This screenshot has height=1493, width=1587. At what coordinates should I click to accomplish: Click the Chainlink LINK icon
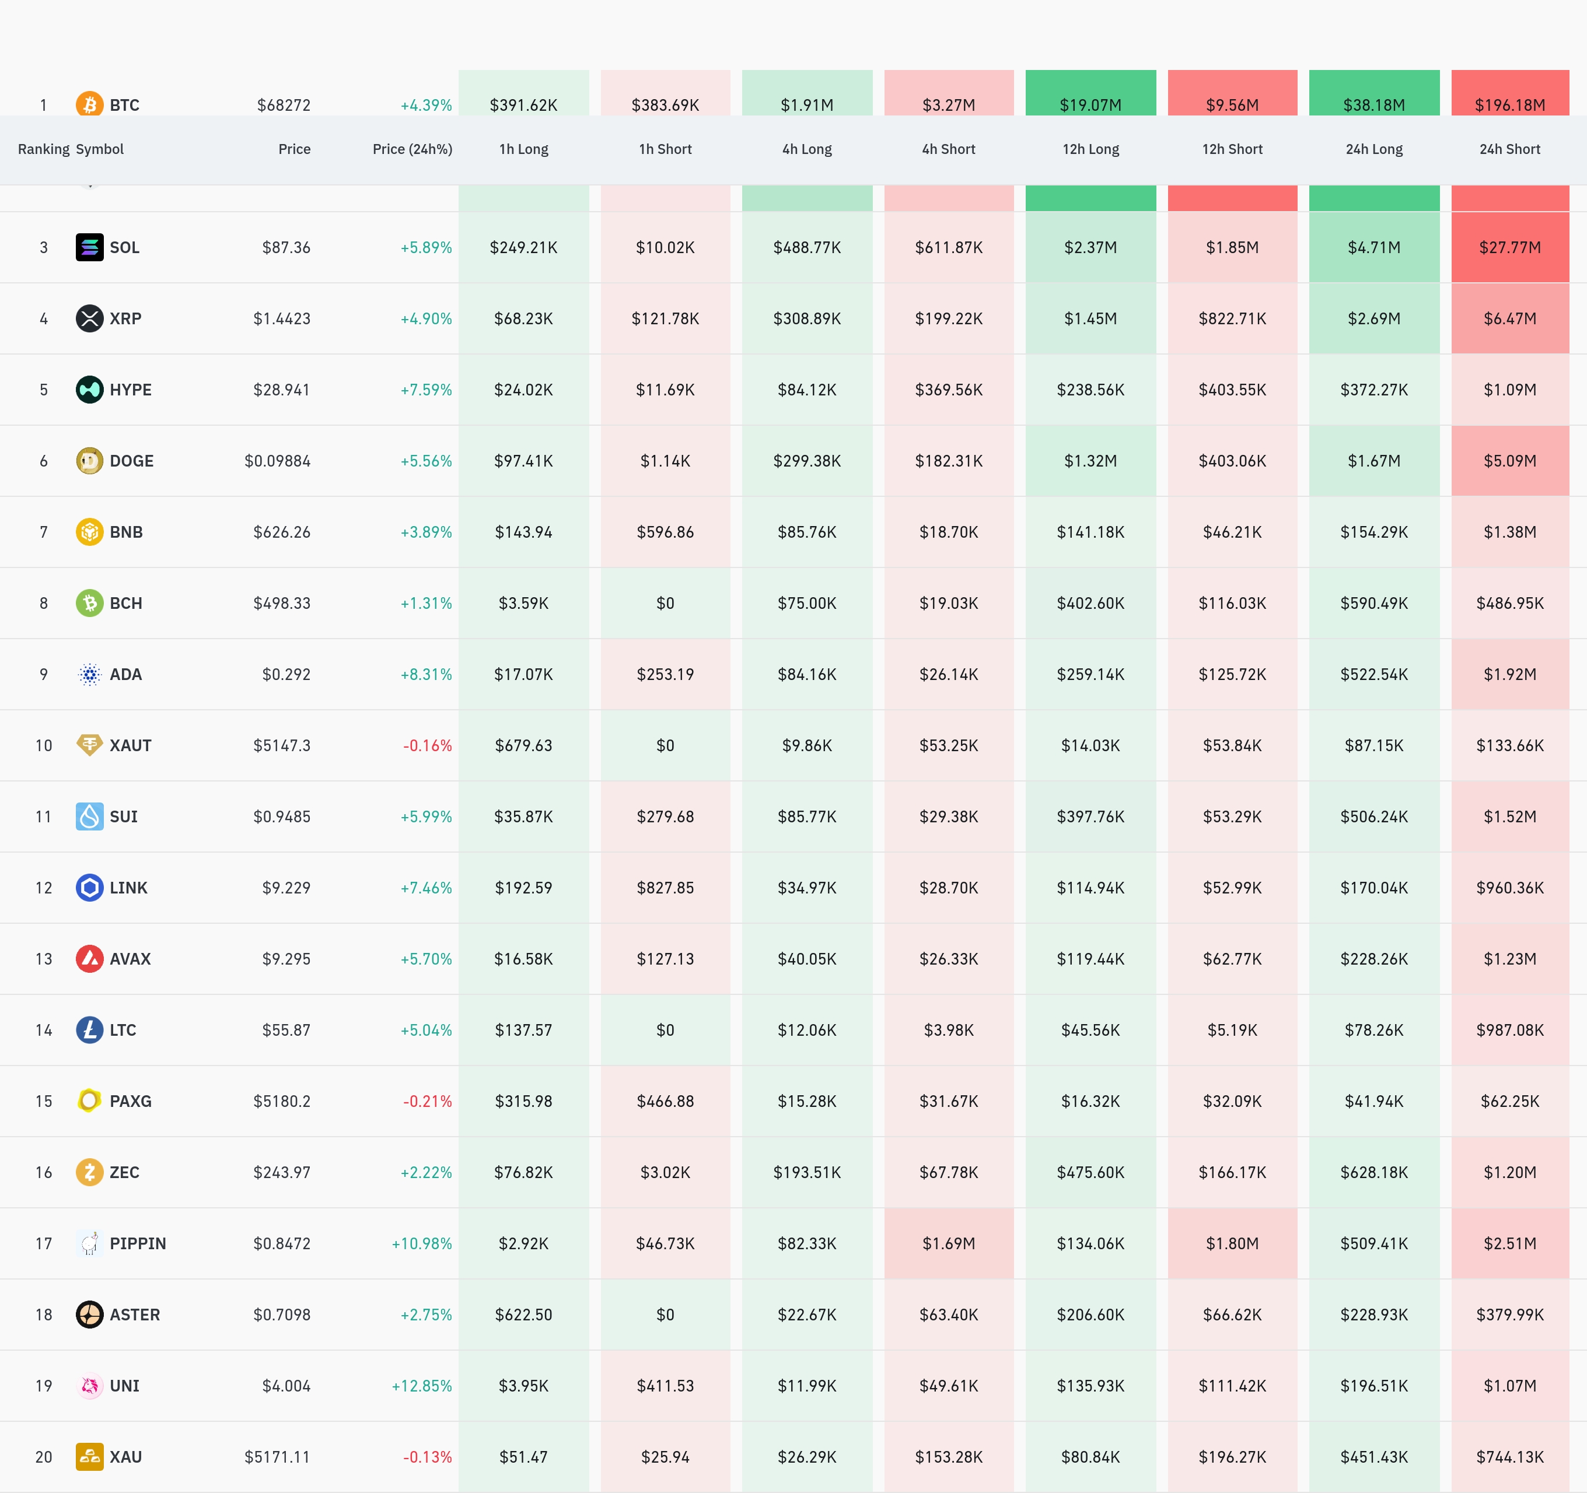[x=89, y=887]
